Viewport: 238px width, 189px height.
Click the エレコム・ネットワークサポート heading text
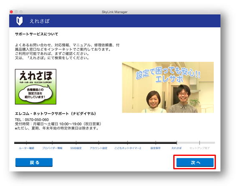56,114
